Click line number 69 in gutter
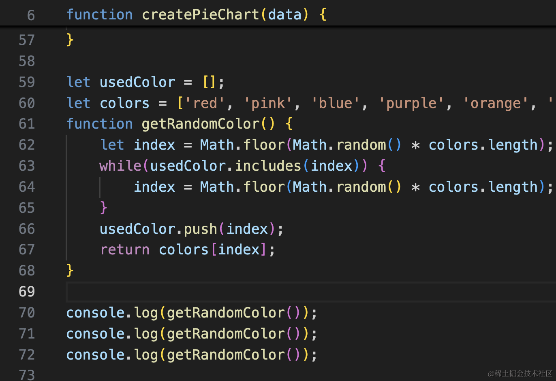The image size is (556, 381). (x=27, y=292)
